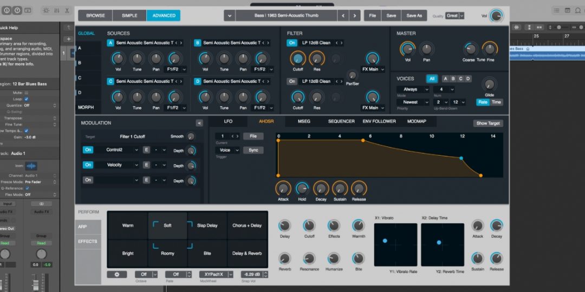
Task: Open the Voice trigger dropdown
Action: [227, 150]
